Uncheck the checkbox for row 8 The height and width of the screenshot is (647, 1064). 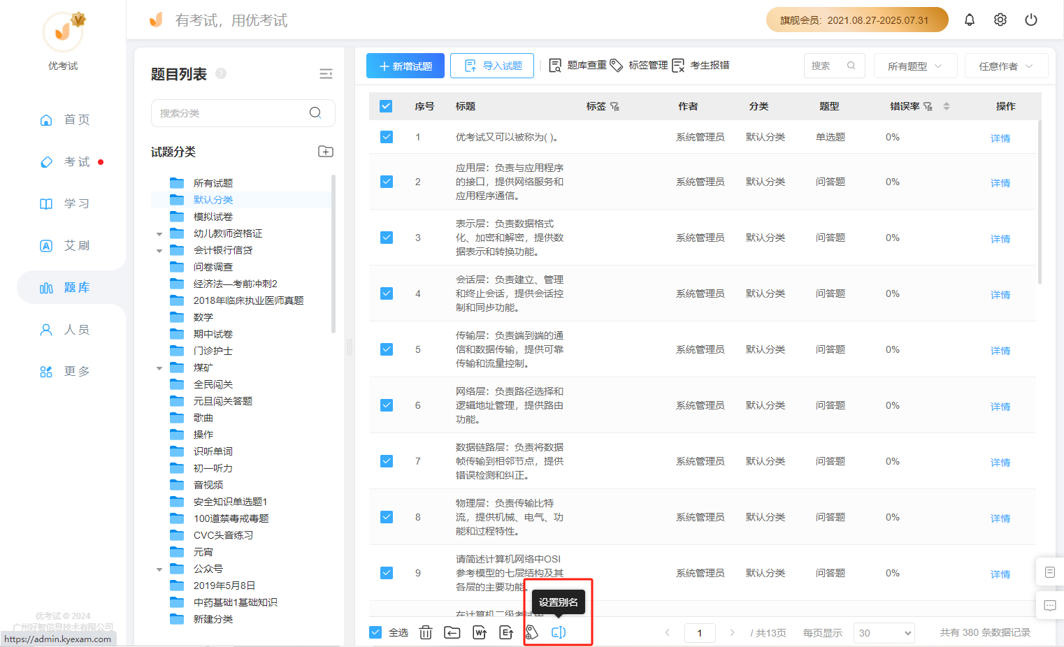click(x=387, y=517)
